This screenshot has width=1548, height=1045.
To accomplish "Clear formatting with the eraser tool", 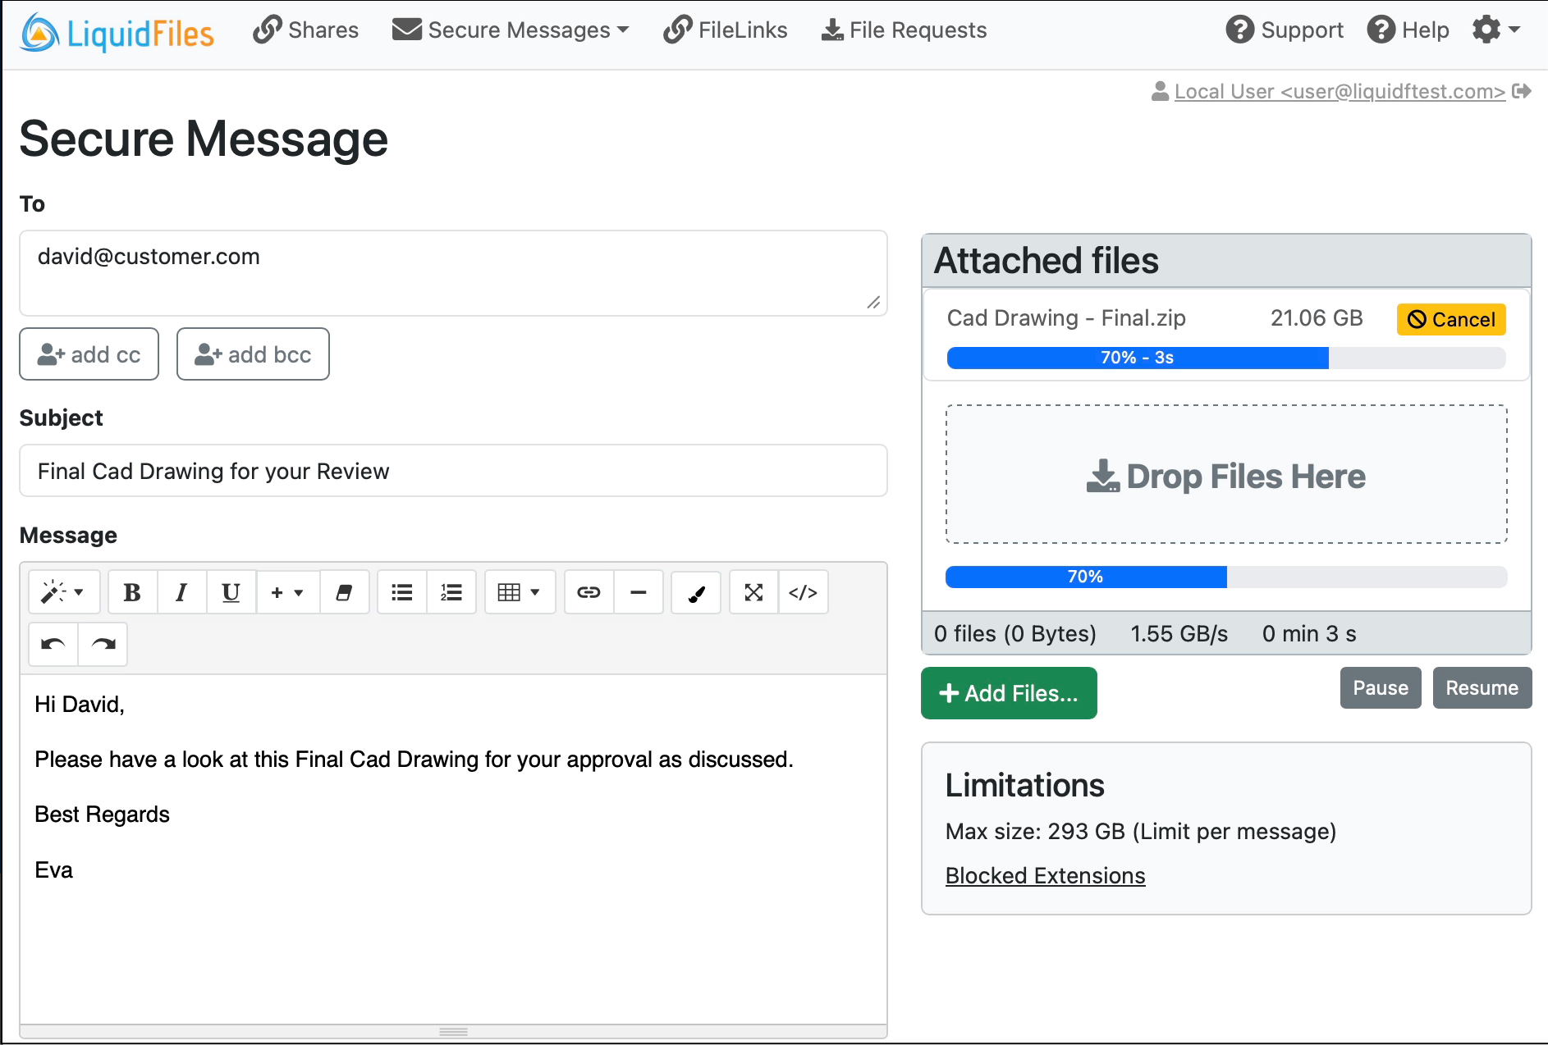I will [344, 591].
